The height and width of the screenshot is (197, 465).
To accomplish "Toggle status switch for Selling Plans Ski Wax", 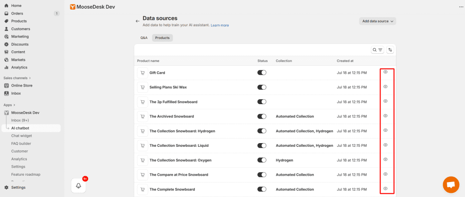I will 262,87.
